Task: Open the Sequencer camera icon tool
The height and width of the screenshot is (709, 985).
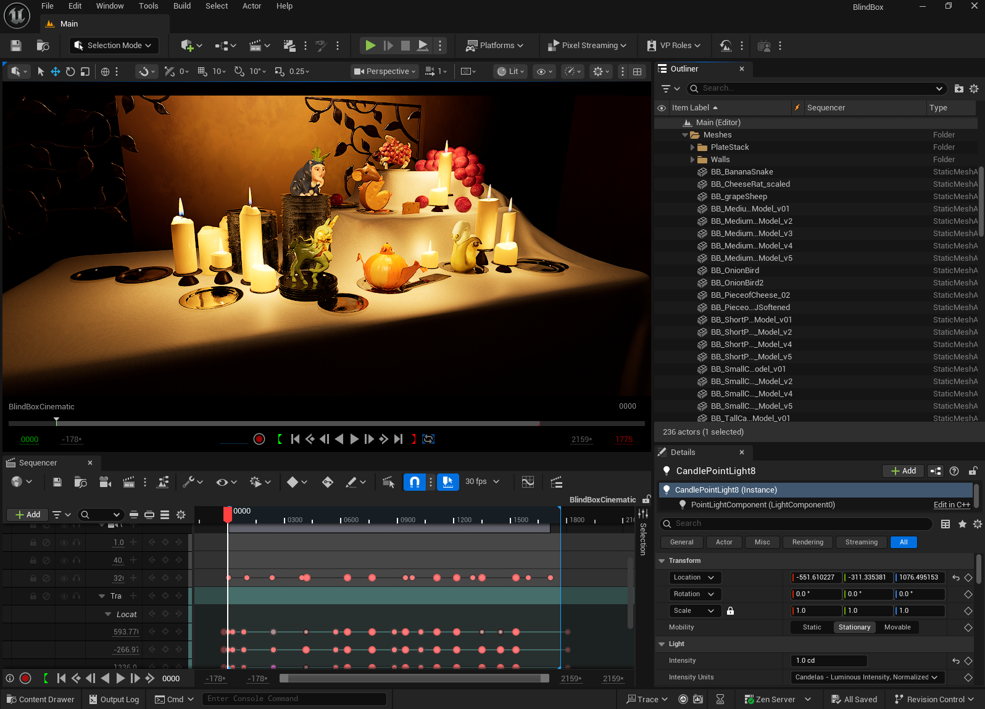Action: 105,482
